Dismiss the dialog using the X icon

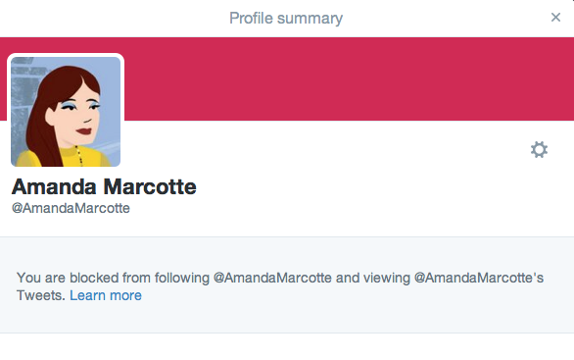555,18
